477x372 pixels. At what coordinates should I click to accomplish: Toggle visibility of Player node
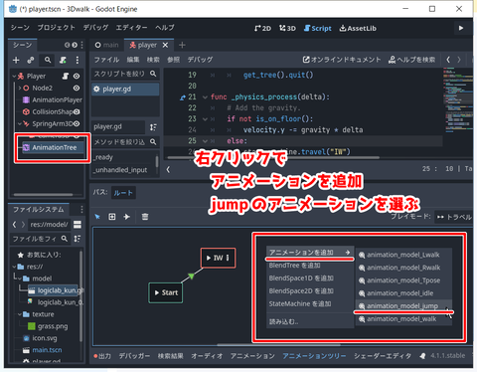point(77,76)
